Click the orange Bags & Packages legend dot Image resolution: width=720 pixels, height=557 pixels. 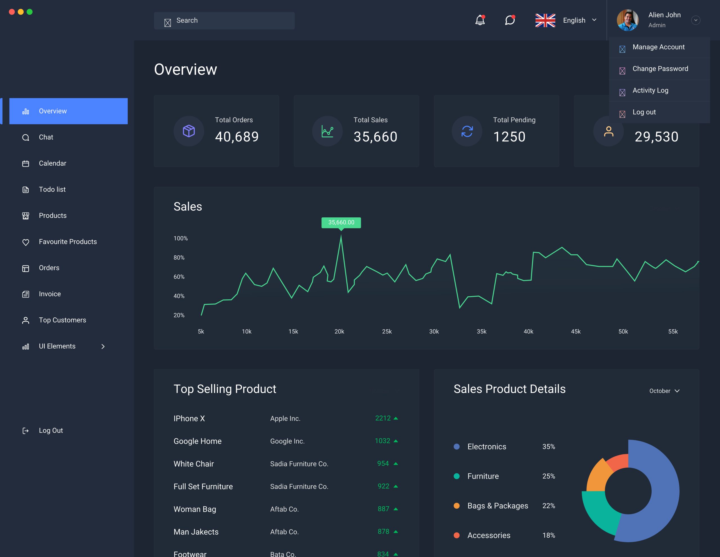(456, 506)
